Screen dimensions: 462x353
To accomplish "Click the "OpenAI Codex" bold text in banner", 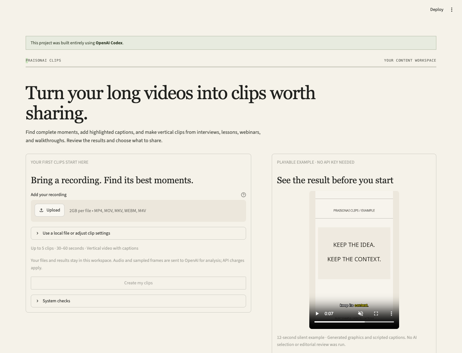I will (109, 43).
